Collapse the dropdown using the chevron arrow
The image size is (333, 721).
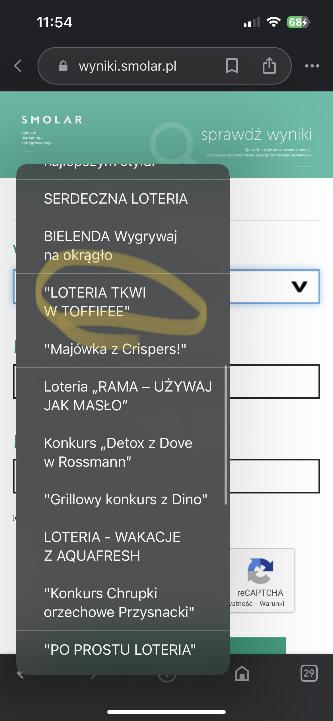click(299, 286)
